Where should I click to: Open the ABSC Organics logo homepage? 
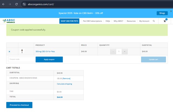(x=9, y=21)
